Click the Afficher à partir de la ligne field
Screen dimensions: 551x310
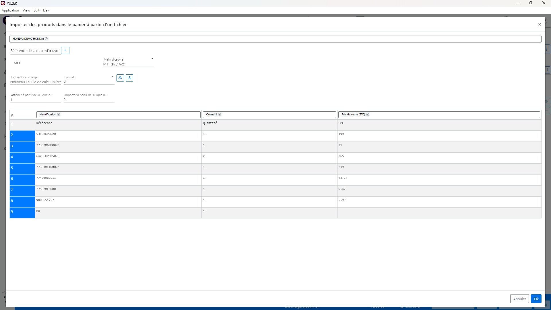pyautogui.click(x=35, y=100)
